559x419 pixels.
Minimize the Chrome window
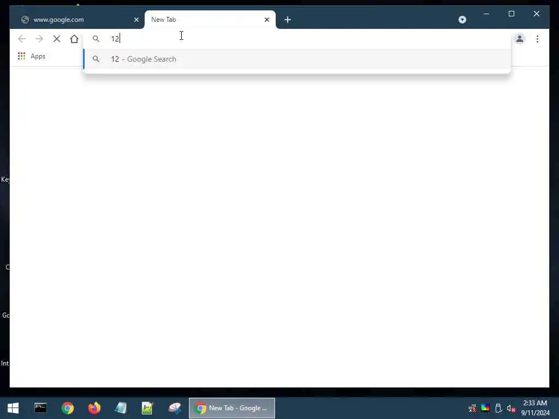point(486,14)
